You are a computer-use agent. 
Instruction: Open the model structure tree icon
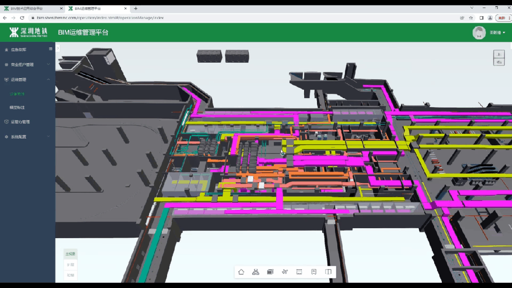256,272
